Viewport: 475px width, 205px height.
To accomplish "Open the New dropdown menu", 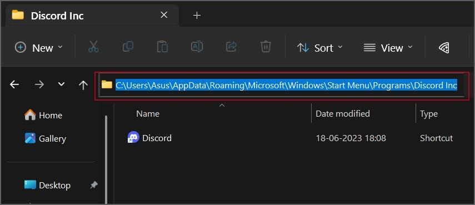I will [x=39, y=48].
